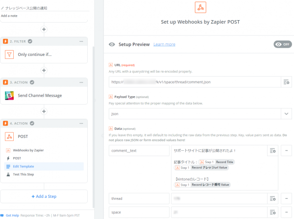
Task: Open insert-field icon for the URL input
Action: pos(286,82)
